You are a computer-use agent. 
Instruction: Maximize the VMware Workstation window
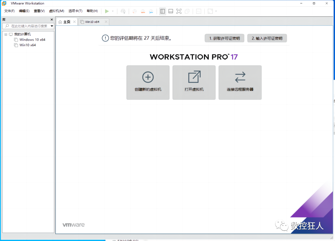click(x=314, y=3)
